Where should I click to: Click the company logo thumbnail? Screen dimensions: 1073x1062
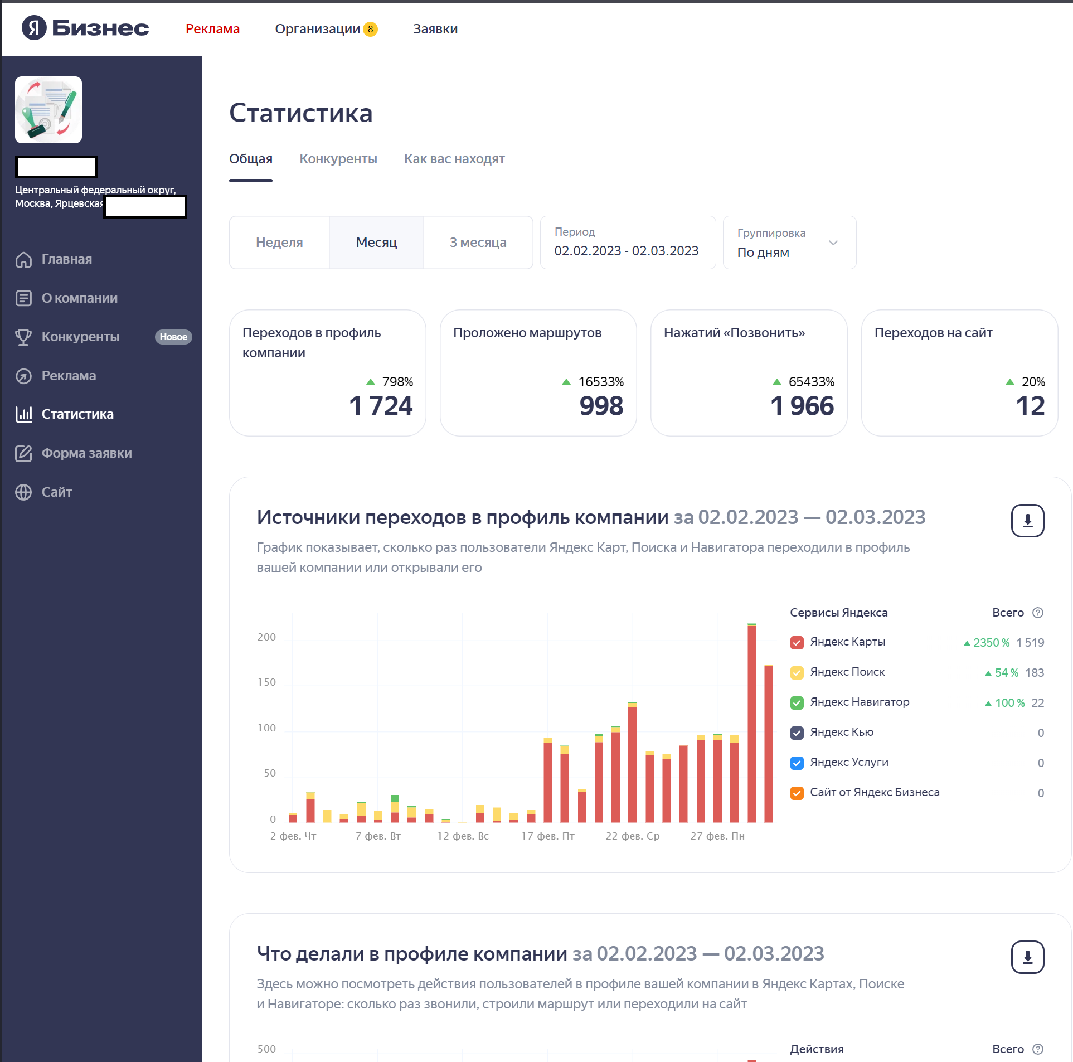(48, 110)
